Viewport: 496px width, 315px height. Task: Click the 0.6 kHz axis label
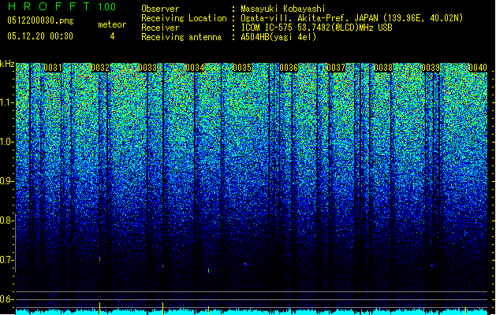coord(6,299)
